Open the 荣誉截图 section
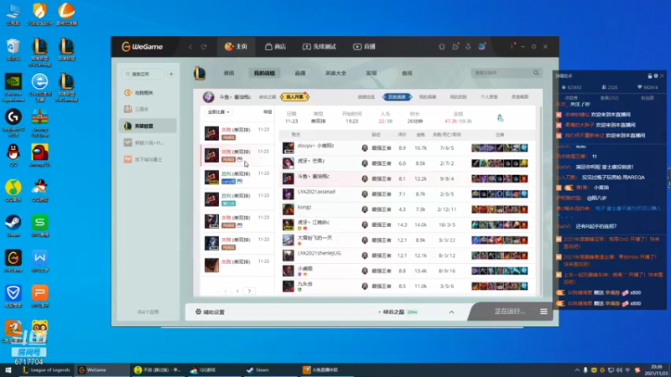The width and height of the screenshot is (671, 377). (520, 97)
